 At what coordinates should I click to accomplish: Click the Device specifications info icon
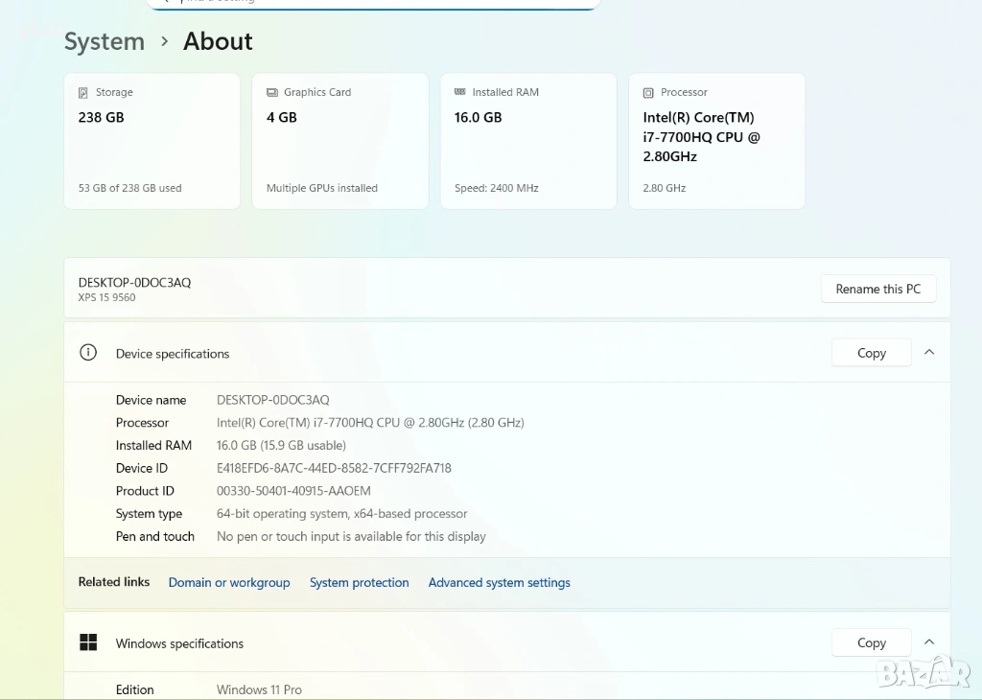coord(88,353)
